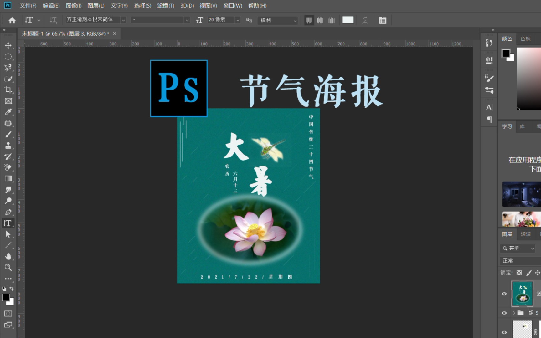Open the font size dropdown arrow

tap(238, 20)
